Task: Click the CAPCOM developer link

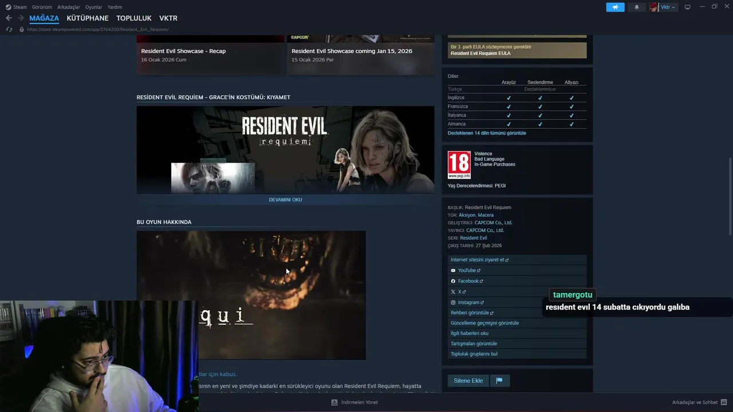Action: 493,223
